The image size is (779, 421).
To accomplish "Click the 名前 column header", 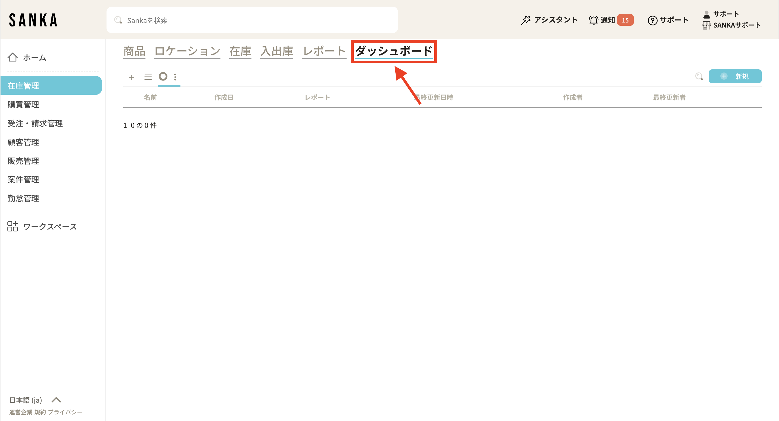I will coord(150,97).
